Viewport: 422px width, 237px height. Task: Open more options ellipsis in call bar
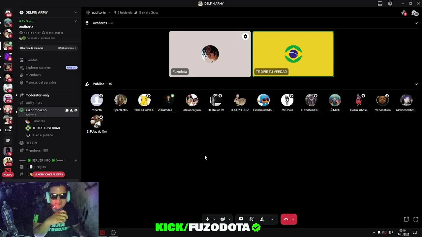[273, 219]
